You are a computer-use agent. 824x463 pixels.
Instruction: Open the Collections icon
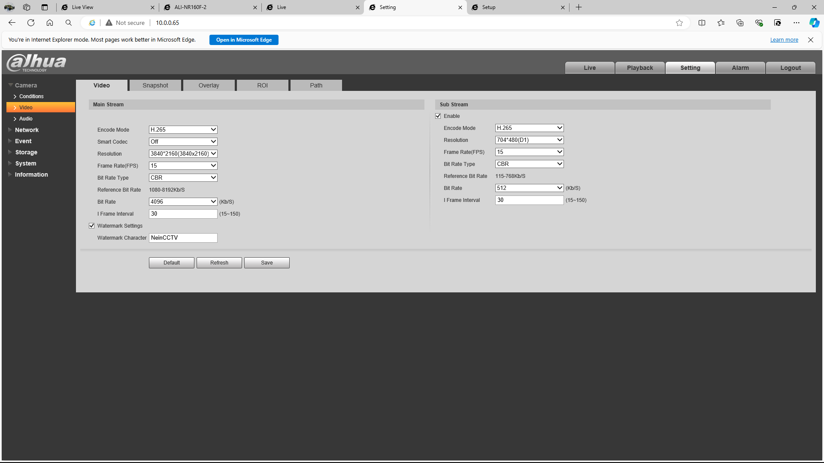click(740, 23)
